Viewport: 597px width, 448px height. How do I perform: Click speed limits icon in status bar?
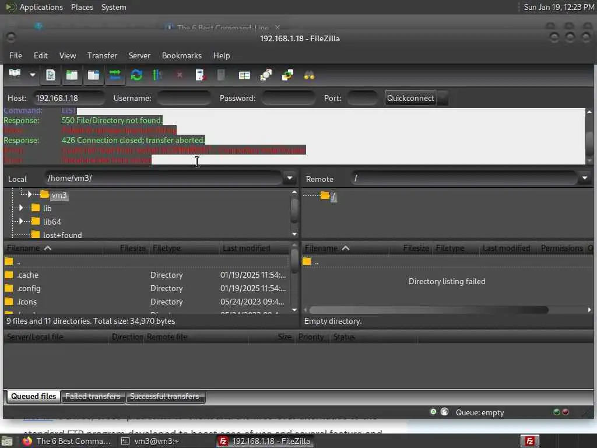444,412
